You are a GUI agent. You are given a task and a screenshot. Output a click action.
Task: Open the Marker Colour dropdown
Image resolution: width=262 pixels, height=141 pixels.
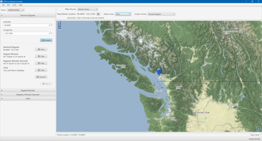[123, 14]
